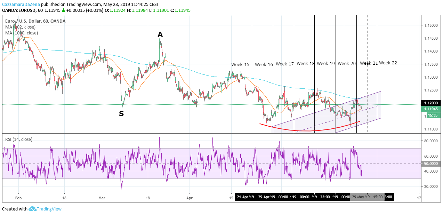Click the MA (102, close) indicator legend

click(20, 27)
